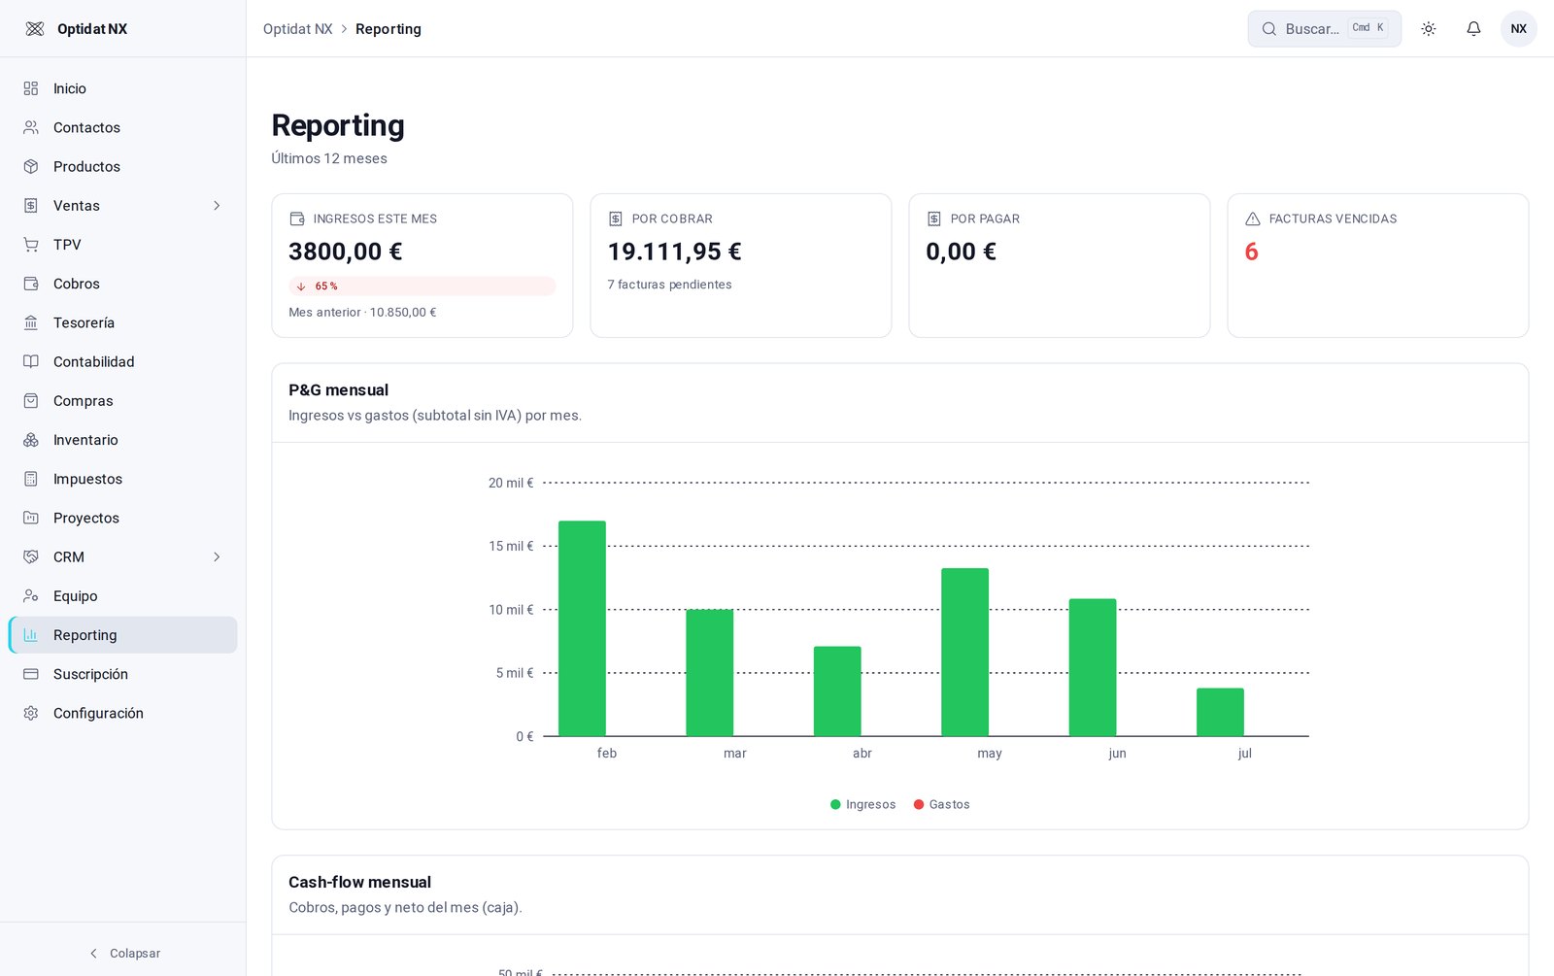
Task: Expand the Ventas submenu chevron
Action: (x=217, y=206)
